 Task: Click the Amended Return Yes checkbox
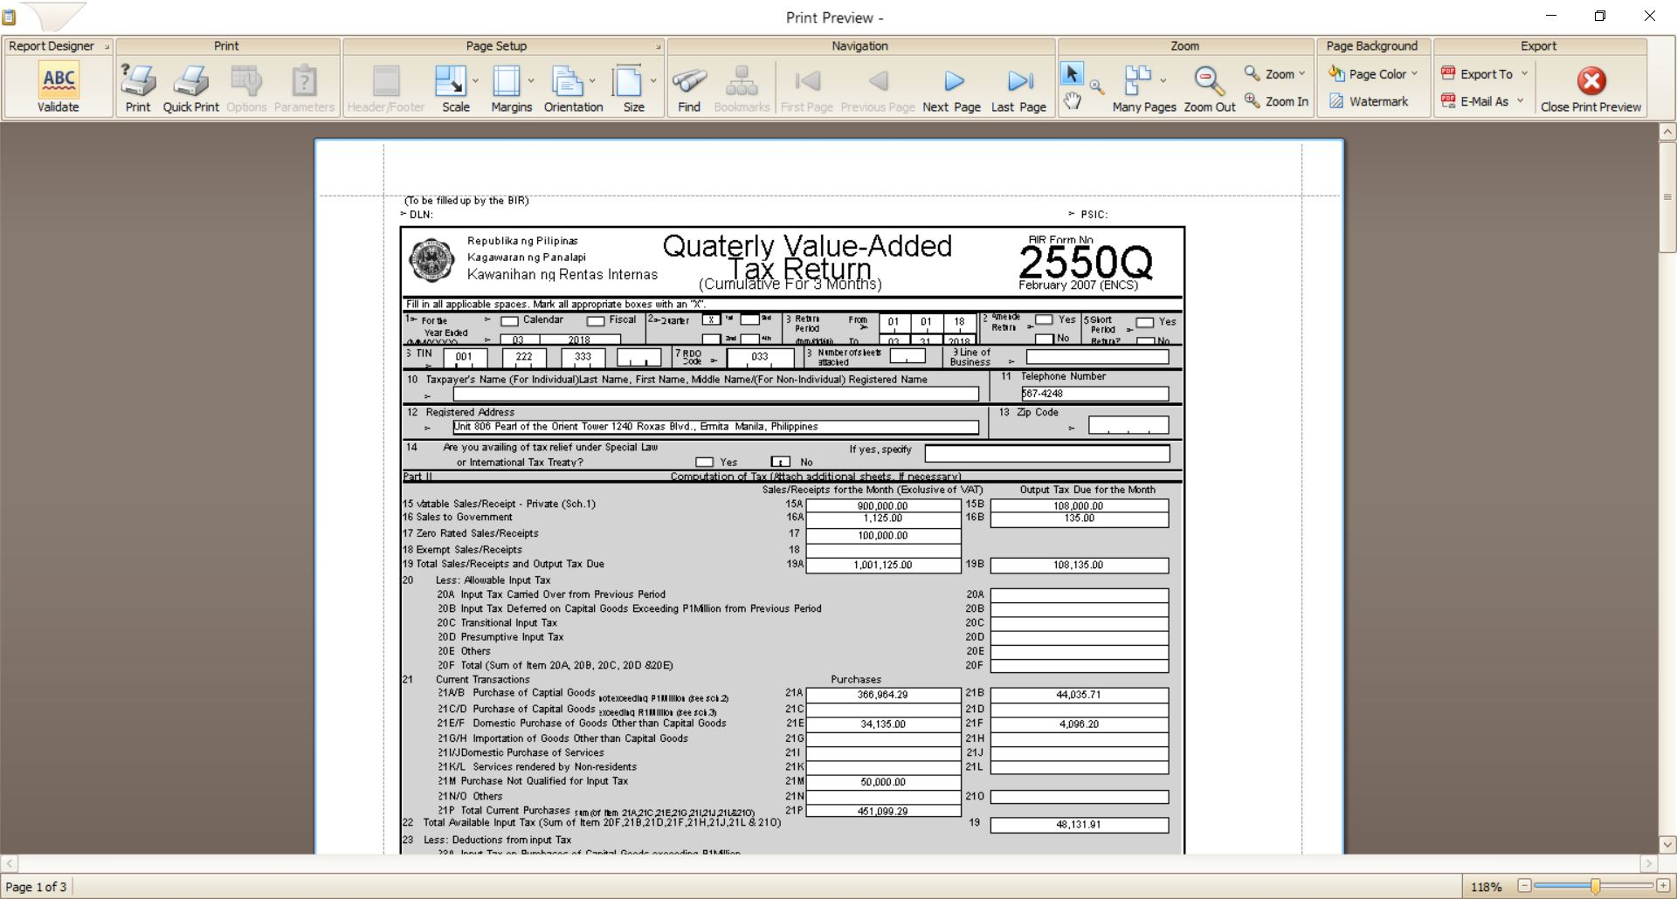1044,320
